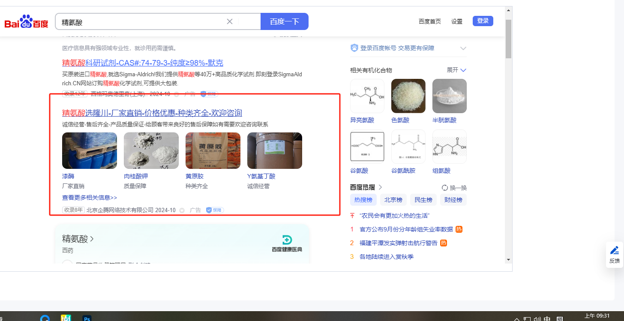624x321 pixels.
Task: Clear the search box with the X
Action: [230, 21]
